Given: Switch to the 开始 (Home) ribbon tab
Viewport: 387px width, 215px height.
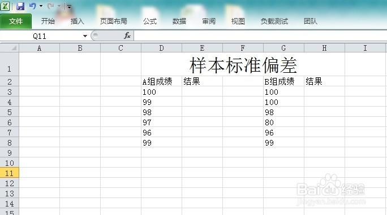Looking at the screenshot, I should click(48, 21).
